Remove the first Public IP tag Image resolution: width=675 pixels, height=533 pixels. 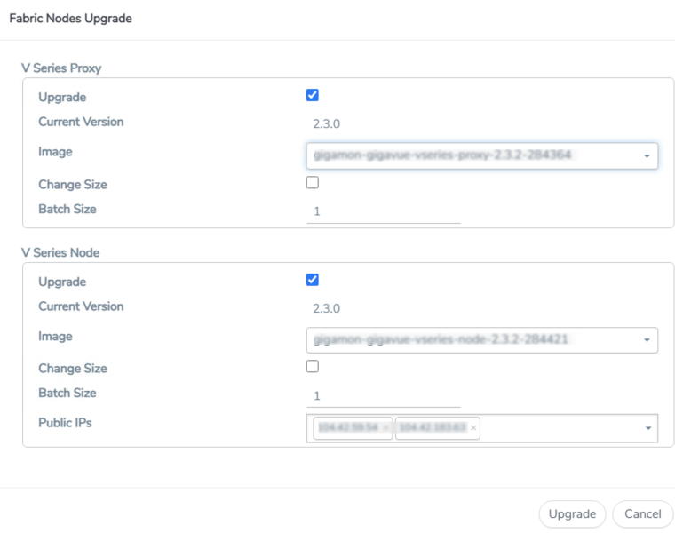(385, 428)
